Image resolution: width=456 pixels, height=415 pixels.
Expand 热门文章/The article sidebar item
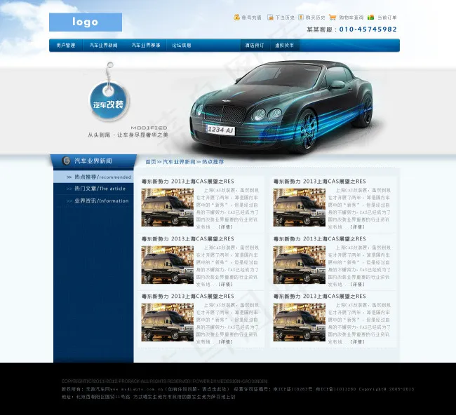98,189
